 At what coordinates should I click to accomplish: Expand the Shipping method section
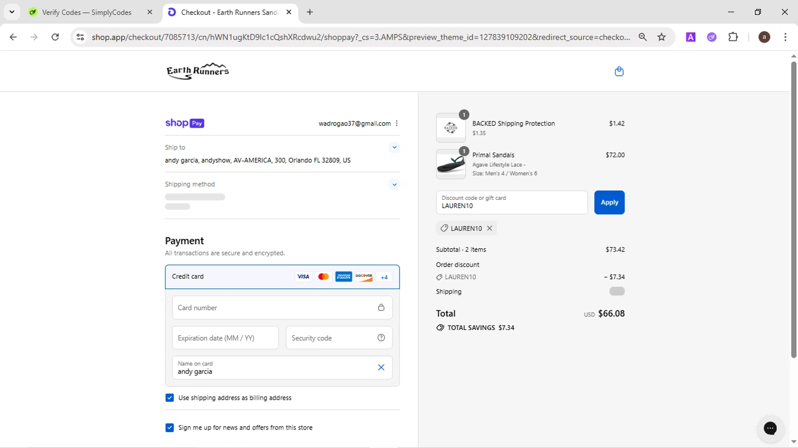(394, 184)
